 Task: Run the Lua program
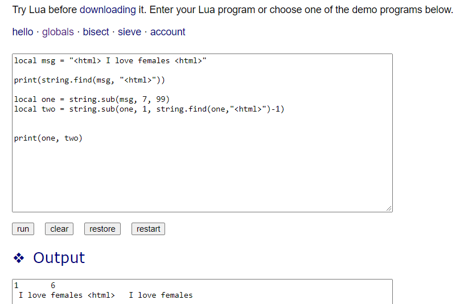click(x=23, y=229)
